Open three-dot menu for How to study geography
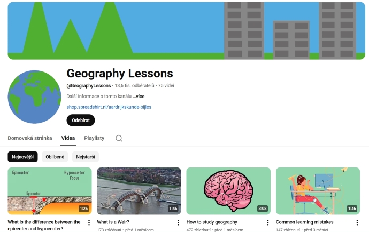This screenshot has height=232, width=369. (268, 222)
